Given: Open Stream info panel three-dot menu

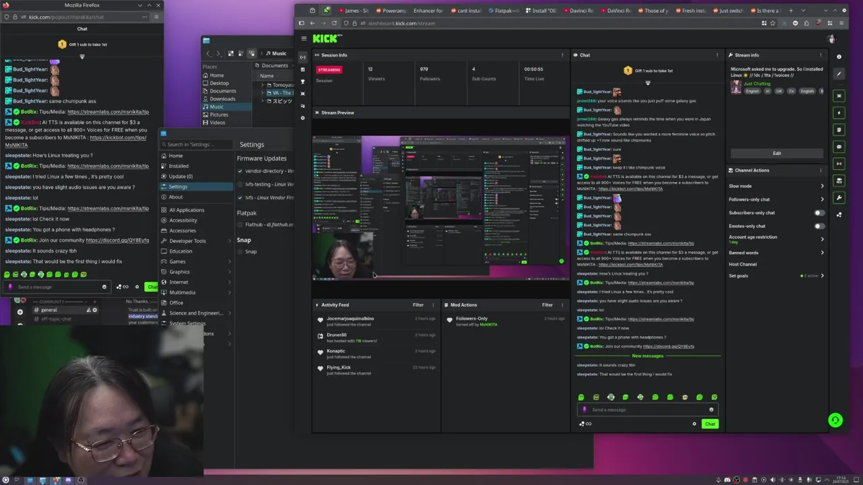Looking at the screenshot, I should tap(821, 55).
